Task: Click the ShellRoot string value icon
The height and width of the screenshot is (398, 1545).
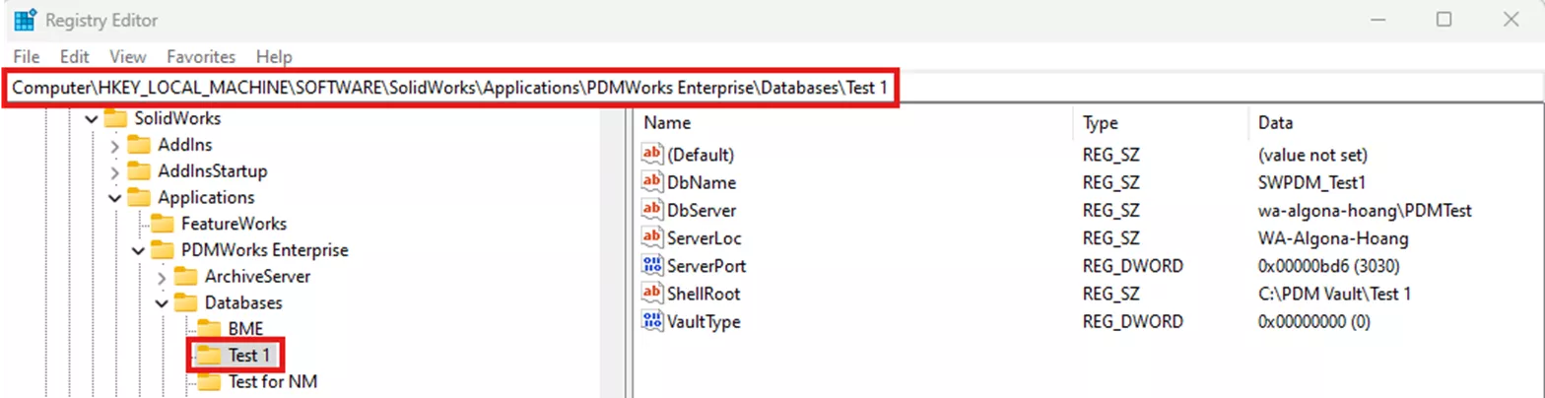Action: (652, 294)
